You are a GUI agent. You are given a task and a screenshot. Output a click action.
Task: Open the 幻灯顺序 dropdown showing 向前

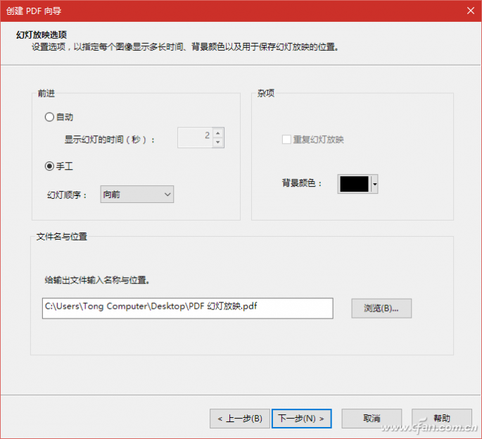[137, 194]
